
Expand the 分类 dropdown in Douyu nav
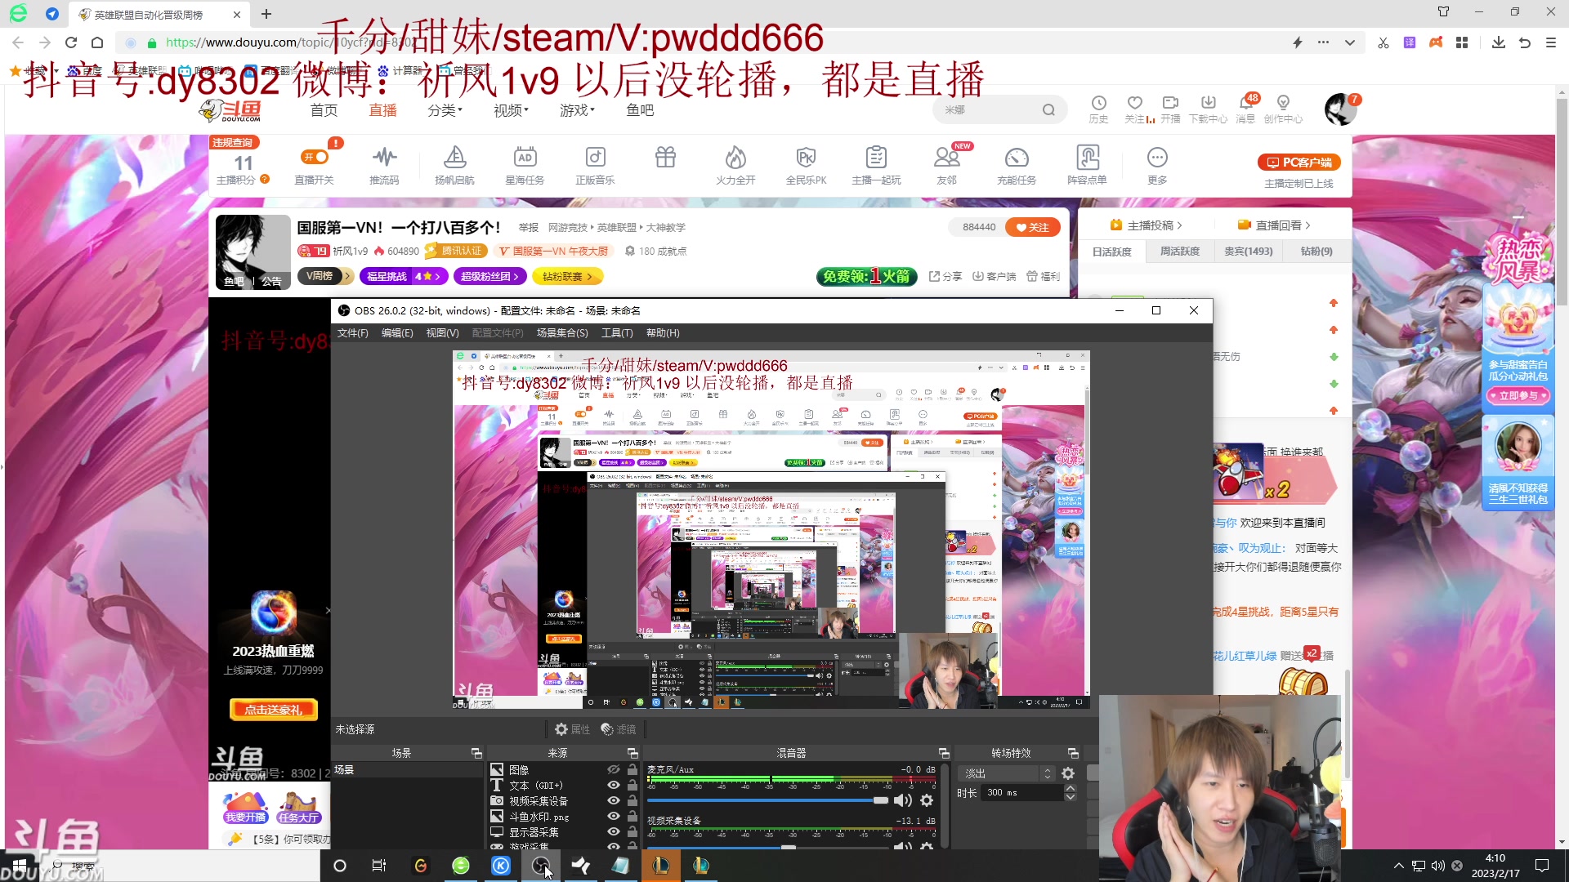[x=445, y=109]
